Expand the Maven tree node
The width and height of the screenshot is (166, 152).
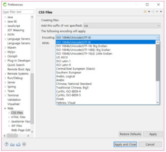click(x=5, y=48)
